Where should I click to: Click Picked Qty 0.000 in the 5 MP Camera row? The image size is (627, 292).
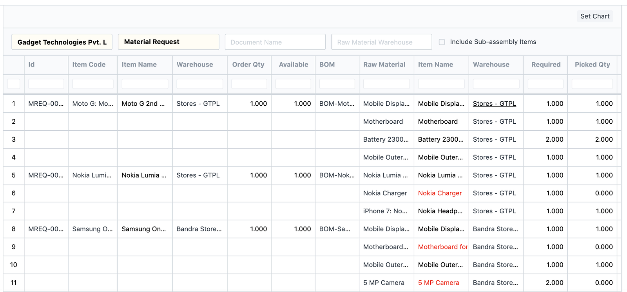[604, 283]
